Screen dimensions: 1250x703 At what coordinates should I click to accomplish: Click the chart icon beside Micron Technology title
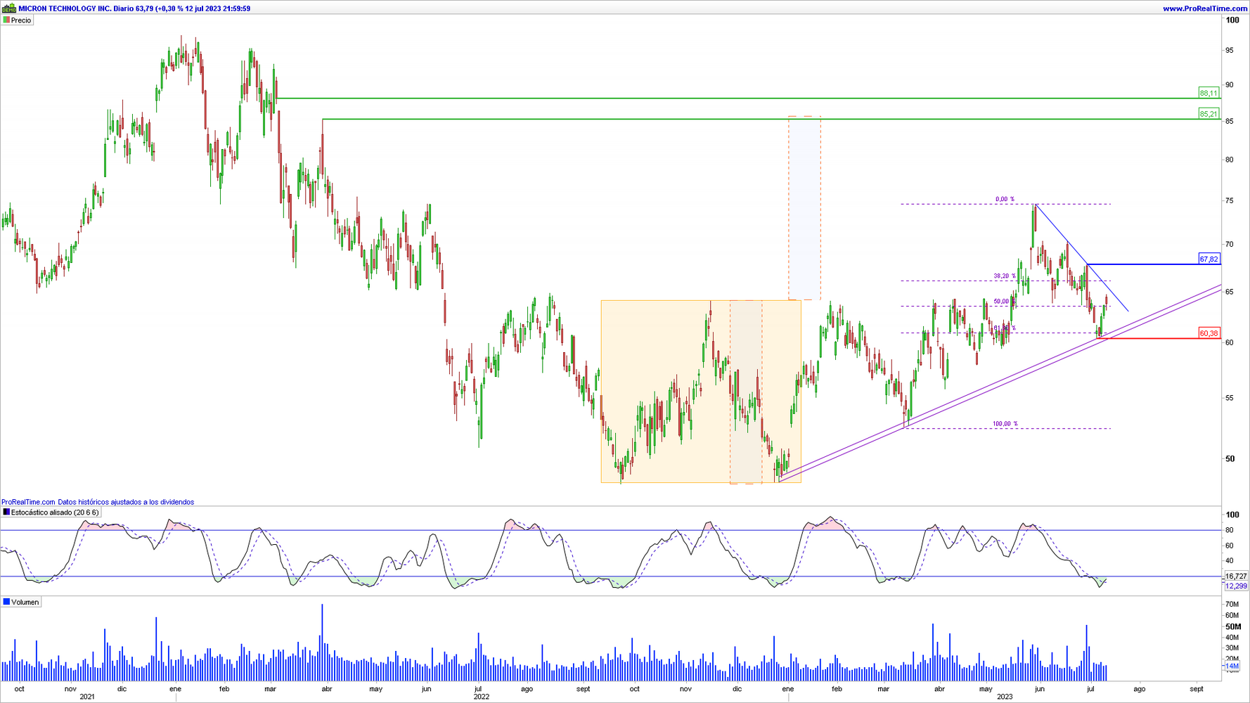(x=9, y=8)
